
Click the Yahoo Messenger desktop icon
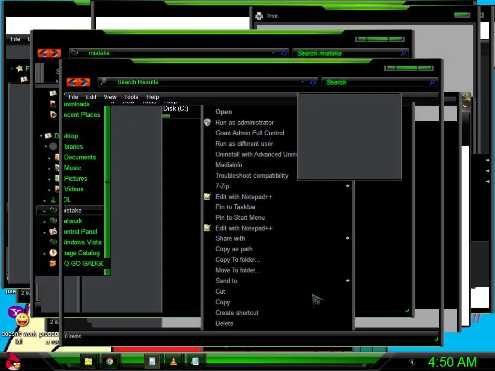(19, 316)
